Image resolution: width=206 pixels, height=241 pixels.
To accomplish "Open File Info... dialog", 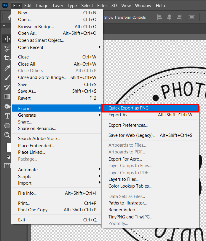I will click(x=57, y=193).
